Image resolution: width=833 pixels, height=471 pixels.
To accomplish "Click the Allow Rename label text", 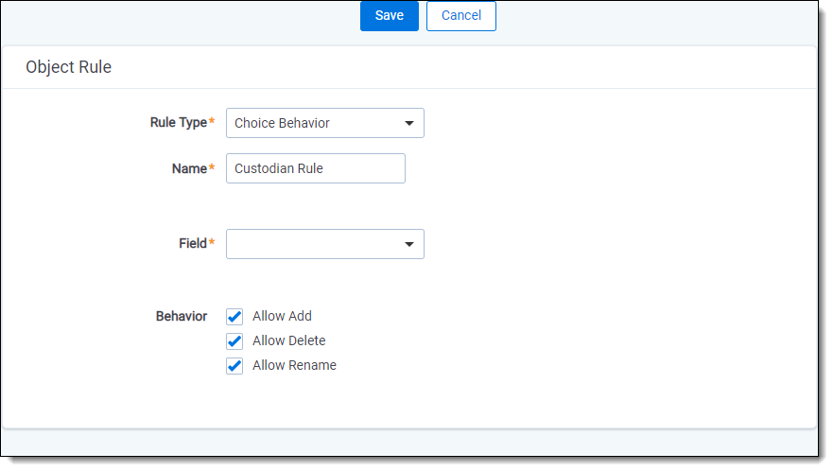I will pos(294,365).
